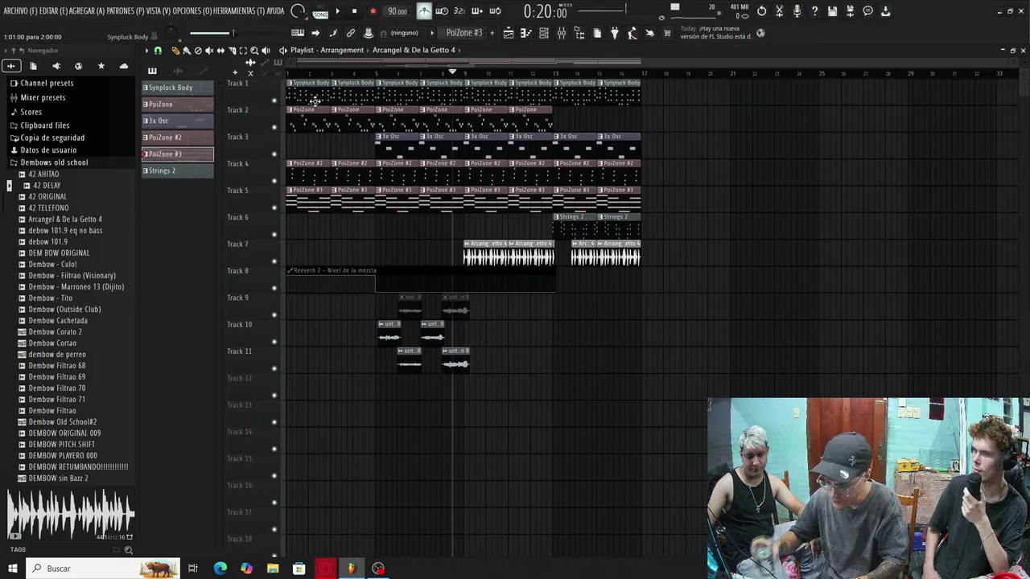This screenshot has height=579, width=1030.
Task: Expand Datos de usuario folder
Action: tap(48, 150)
